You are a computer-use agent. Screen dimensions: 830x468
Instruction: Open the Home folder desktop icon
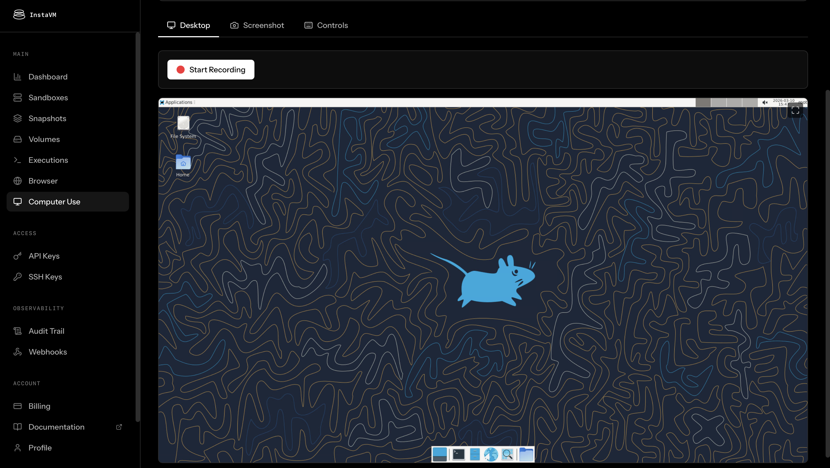click(x=183, y=163)
